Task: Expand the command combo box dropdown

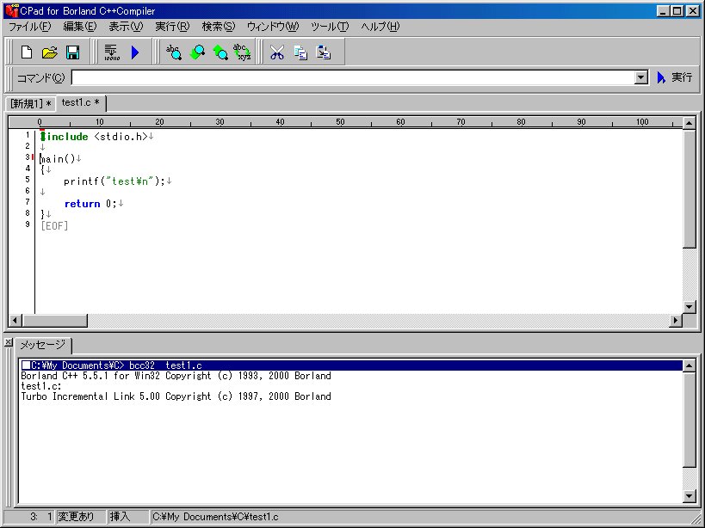Action: coord(640,78)
